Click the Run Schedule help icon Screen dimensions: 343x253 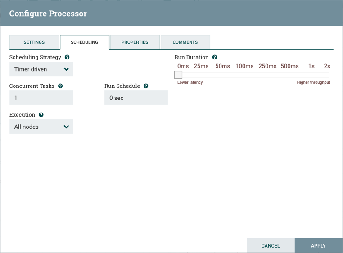coord(146,86)
